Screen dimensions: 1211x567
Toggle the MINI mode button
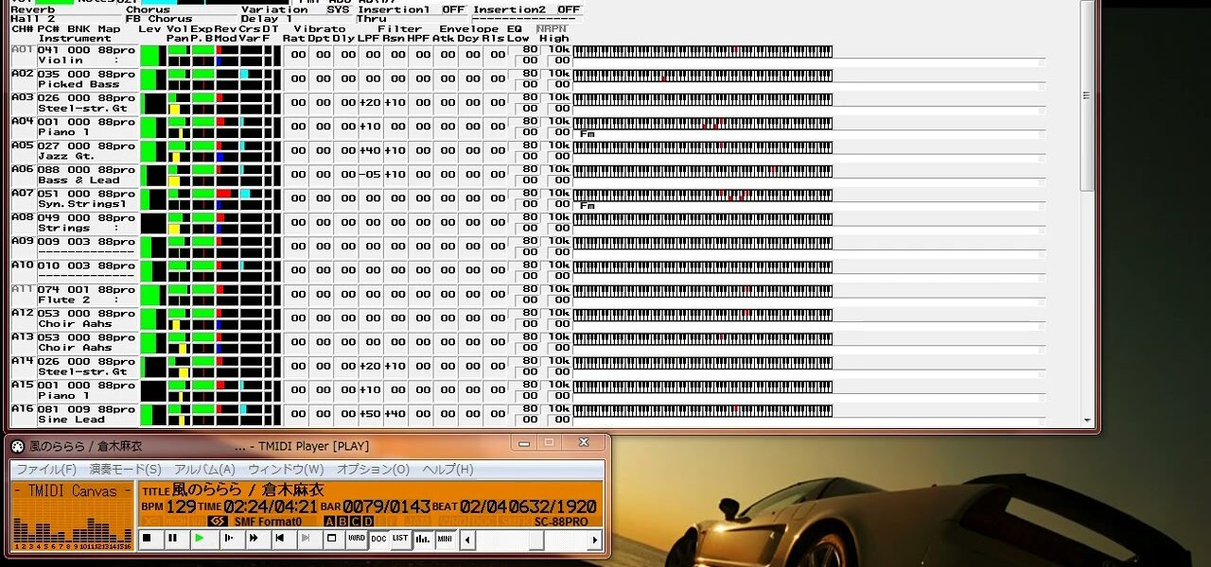445,539
